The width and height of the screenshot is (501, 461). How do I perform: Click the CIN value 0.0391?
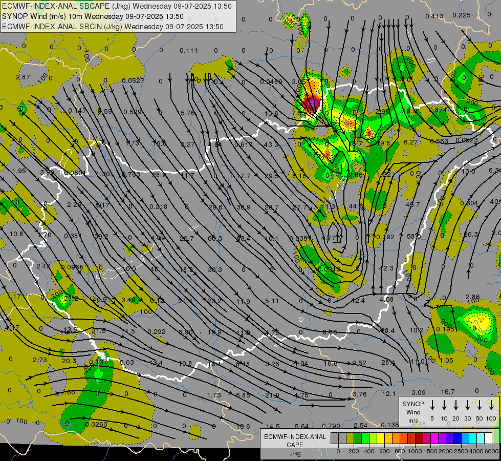tap(300, 238)
